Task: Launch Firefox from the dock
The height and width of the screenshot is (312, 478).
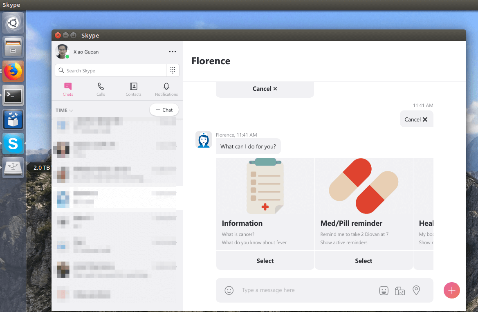Action: (x=13, y=72)
